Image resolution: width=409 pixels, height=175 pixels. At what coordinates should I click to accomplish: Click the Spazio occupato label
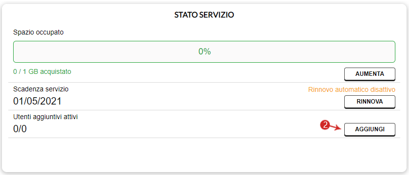click(38, 33)
